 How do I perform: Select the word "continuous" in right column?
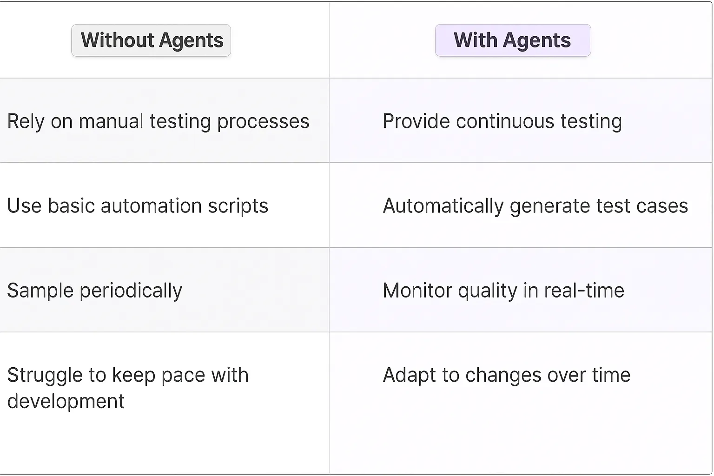[505, 121]
